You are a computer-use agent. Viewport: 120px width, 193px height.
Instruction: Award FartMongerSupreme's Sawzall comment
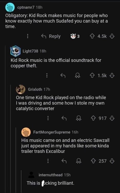point(79,161)
